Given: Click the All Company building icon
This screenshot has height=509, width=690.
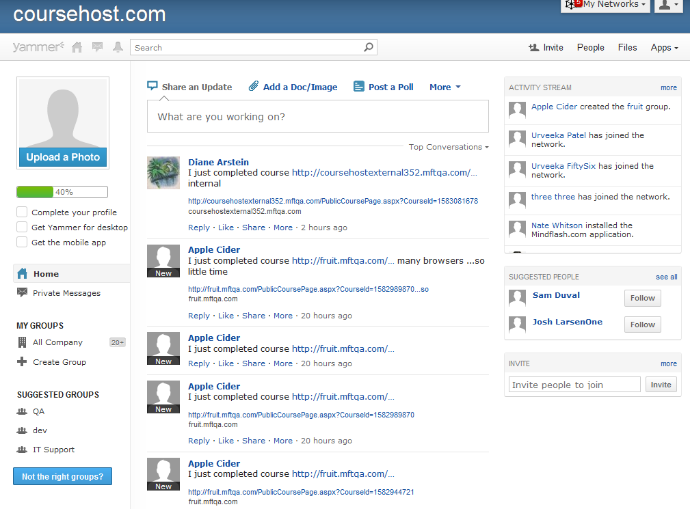Looking at the screenshot, I should (22, 342).
